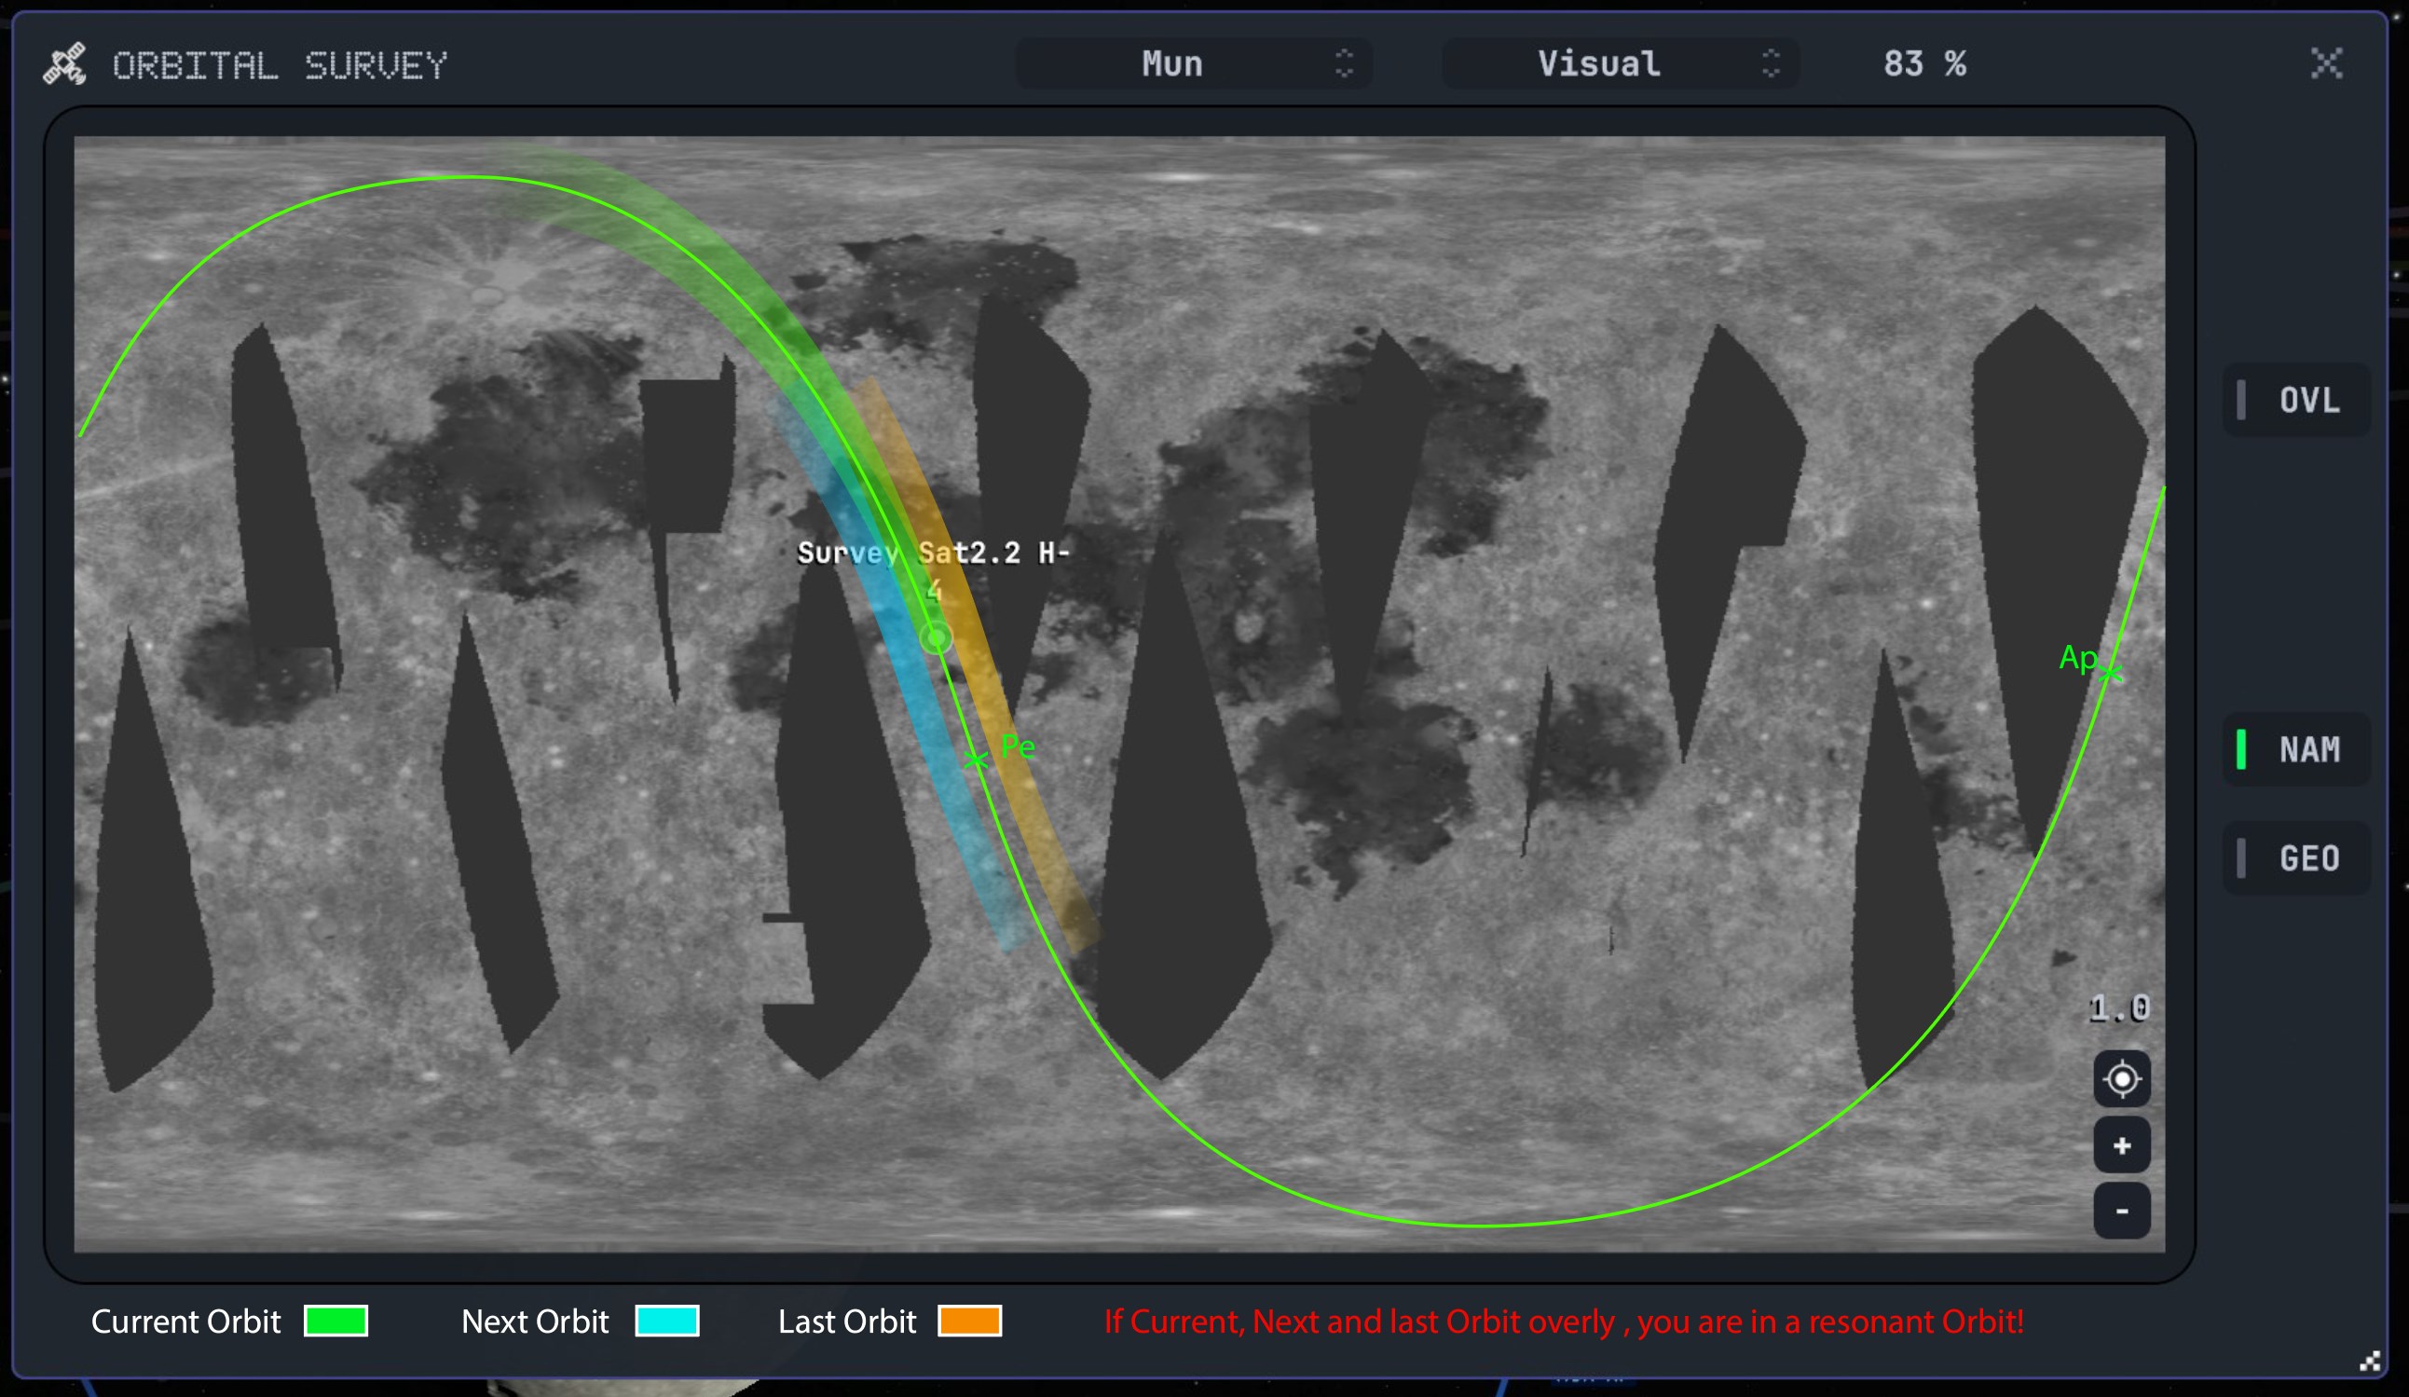Center map on vessel target icon
Viewport: 2409px width, 1397px height.
pos(2122,1079)
